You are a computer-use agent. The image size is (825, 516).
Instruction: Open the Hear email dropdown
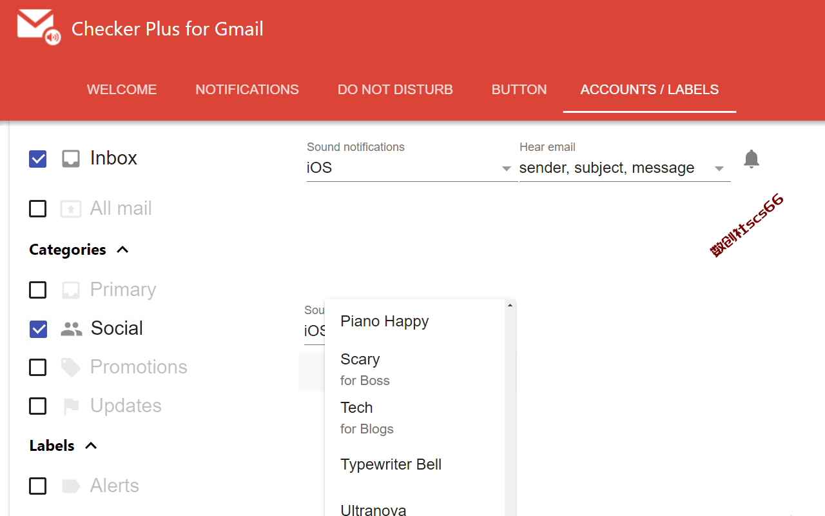625,168
